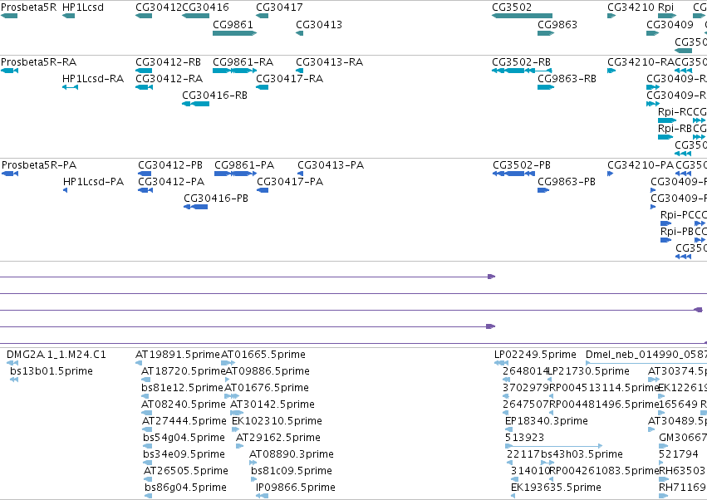Click the HP1Lcsd-RA transcript glyph
The height and width of the screenshot is (500, 707).
71,87
